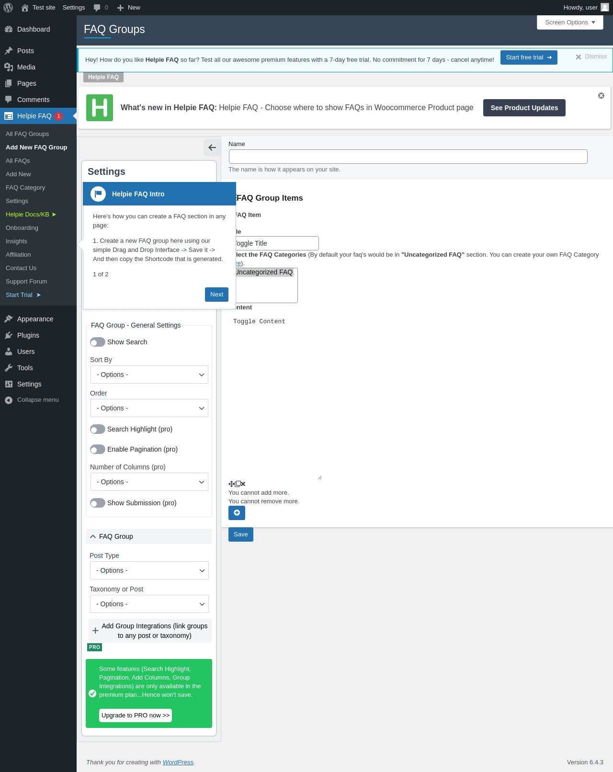The image size is (613, 772).
Task: Click the Name input field
Action: [x=408, y=157]
